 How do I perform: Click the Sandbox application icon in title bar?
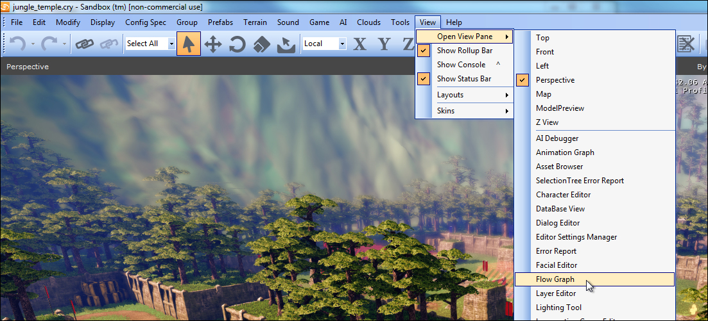(x=5, y=7)
